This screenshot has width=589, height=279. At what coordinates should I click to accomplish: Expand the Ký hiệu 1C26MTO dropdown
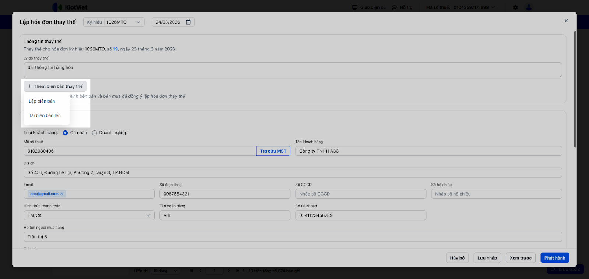(138, 22)
